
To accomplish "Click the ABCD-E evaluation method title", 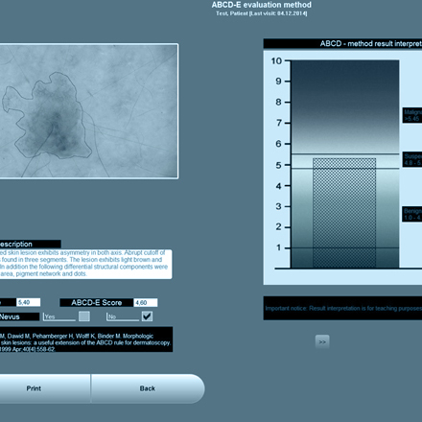I will (262, 5).
